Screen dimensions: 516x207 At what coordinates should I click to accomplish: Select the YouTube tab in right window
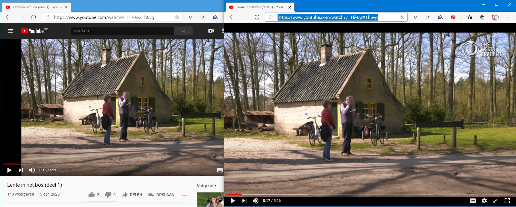click(x=260, y=7)
